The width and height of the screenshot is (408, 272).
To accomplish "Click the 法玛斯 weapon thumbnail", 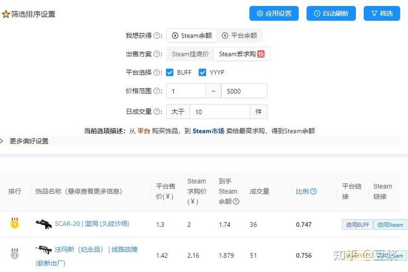I will tap(44, 250).
